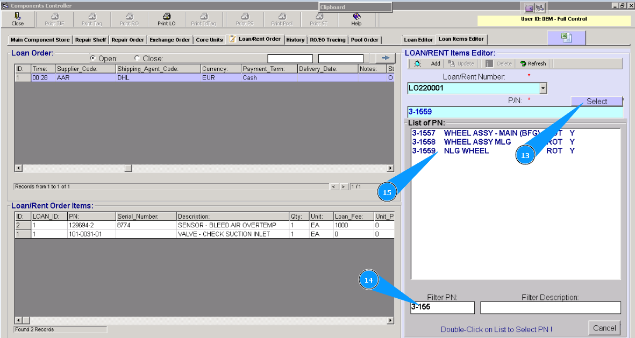Click the Print TIF printer icon
635x338 pixels.
pos(55,16)
